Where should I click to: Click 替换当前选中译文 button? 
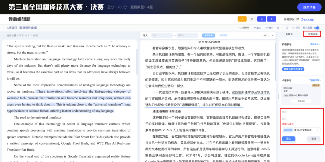293,69
